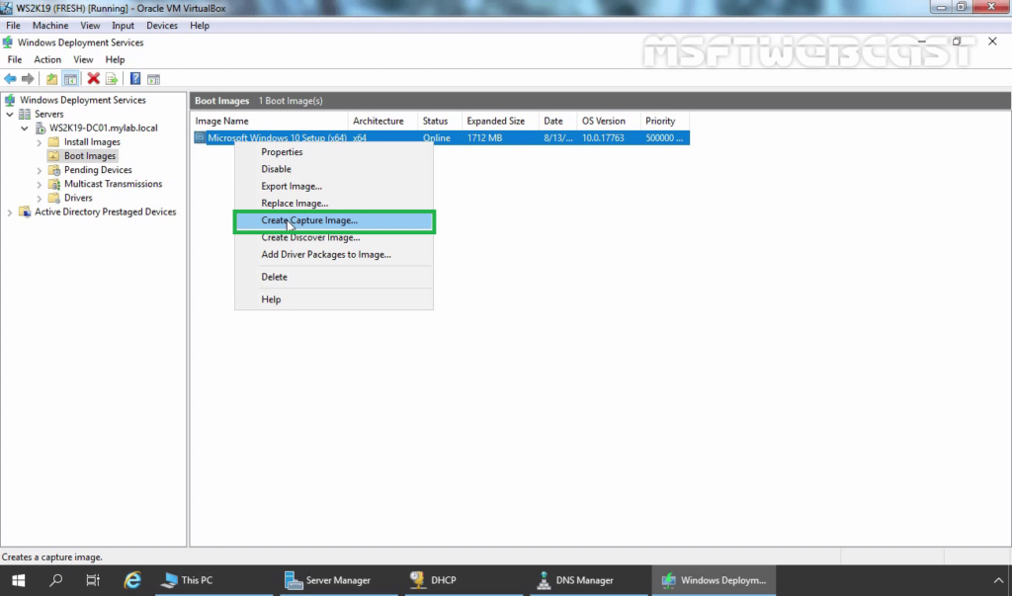1012x596 pixels.
Task: Sort by the Status column header
Action: coord(440,121)
